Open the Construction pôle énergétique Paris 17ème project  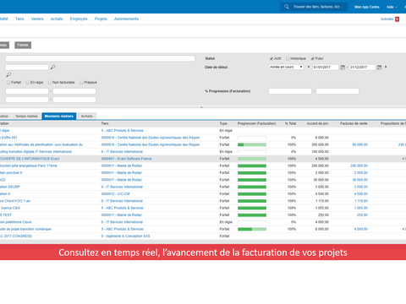tap(28, 166)
